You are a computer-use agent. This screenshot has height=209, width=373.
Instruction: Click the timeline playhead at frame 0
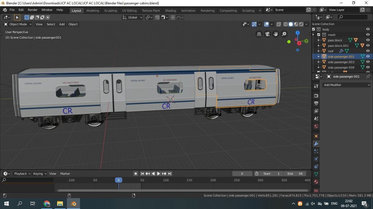click(119, 180)
